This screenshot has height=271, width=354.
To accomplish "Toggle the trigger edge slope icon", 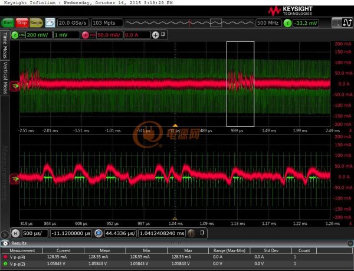I will 348,23.
